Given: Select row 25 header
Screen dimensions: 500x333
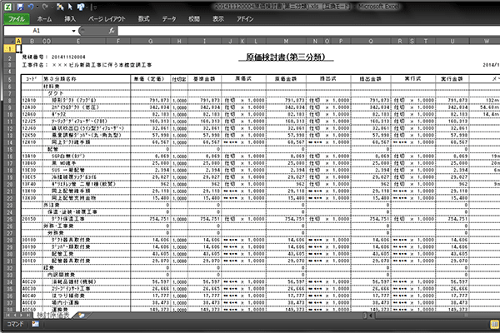Looking at the screenshot, I should [x=9, y=219].
